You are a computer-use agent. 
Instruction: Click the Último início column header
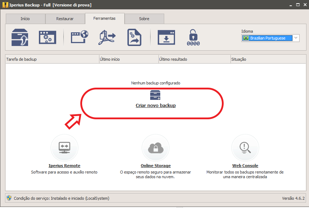(x=129, y=59)
